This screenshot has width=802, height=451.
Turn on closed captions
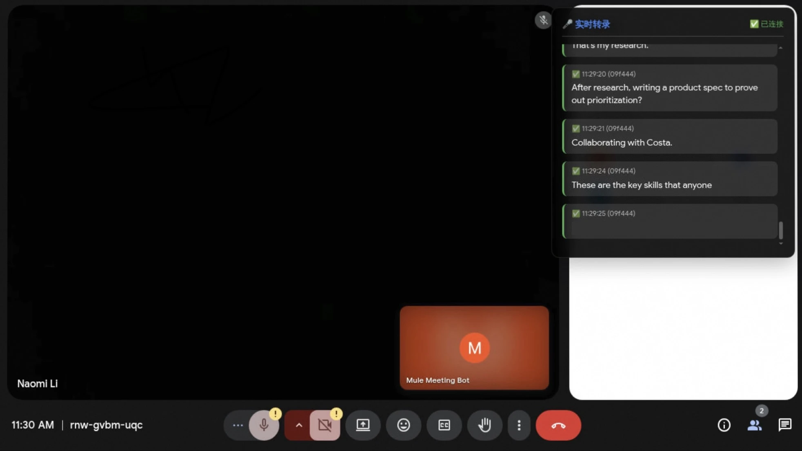(444, 425)
